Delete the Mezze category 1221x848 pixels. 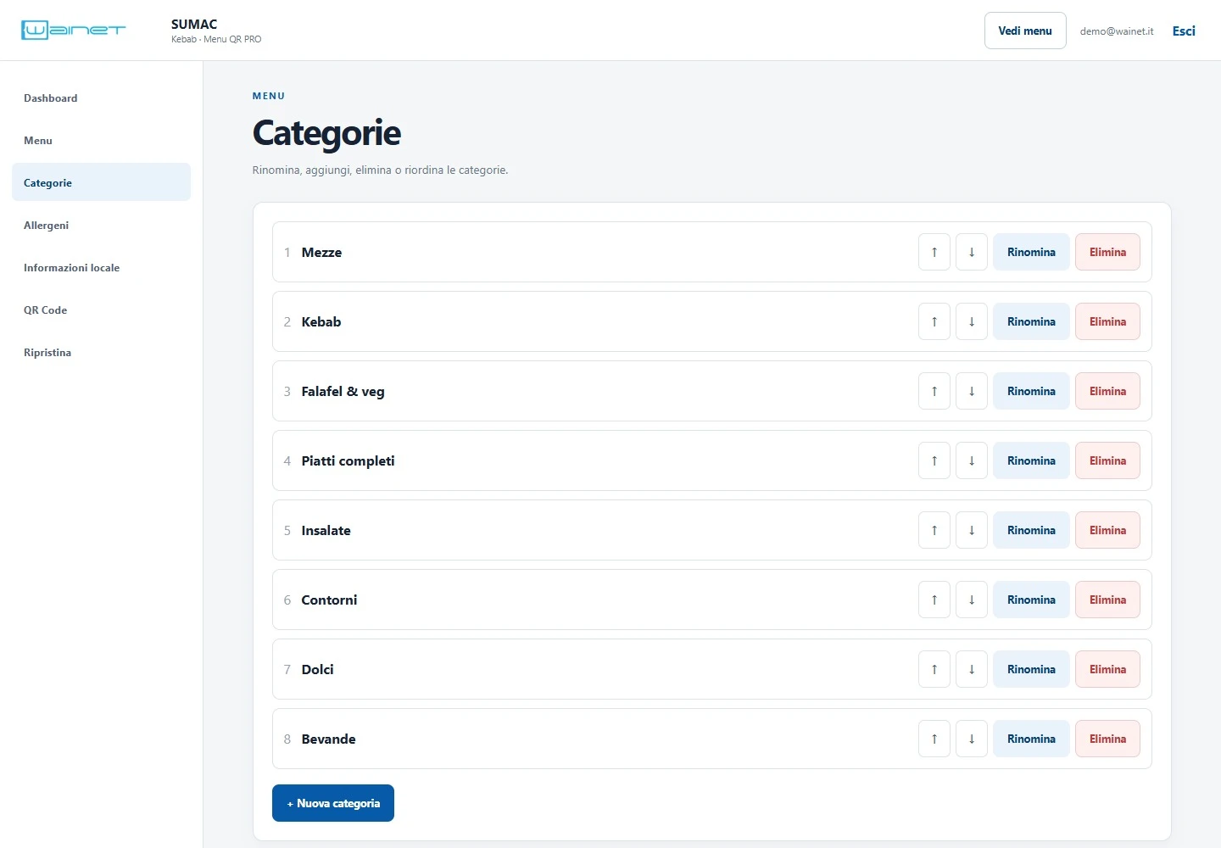[x=1107, y=252]
